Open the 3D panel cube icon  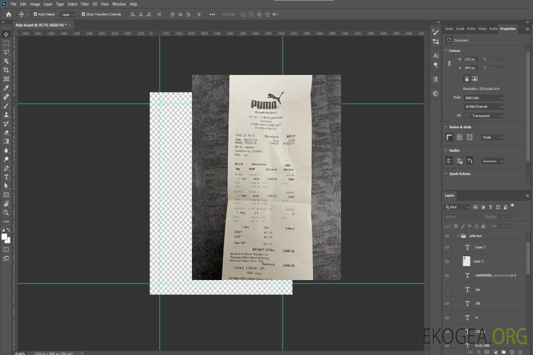(436, 93)
